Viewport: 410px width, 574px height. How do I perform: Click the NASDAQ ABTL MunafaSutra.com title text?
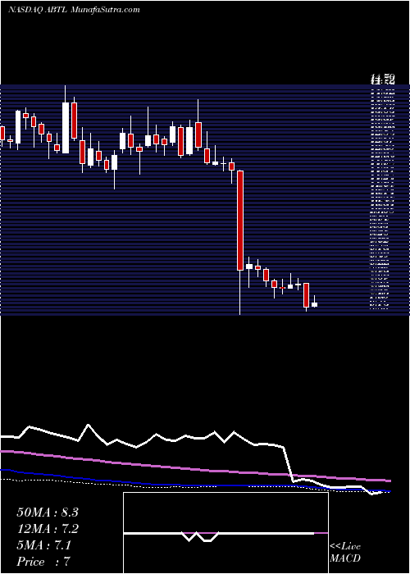point(74,10)
